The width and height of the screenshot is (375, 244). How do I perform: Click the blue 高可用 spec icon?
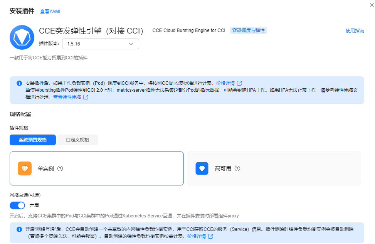pyautogui.click(x=202, y=168)
